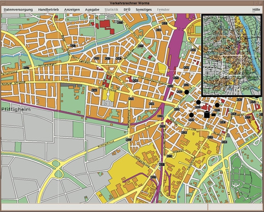
Task: Open the Anzeigen menu
Action: (x=72, y=10)
